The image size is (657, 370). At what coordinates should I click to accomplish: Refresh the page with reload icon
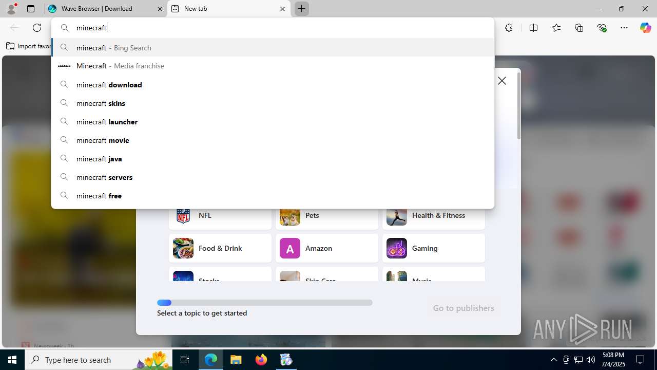coord(37,28)
